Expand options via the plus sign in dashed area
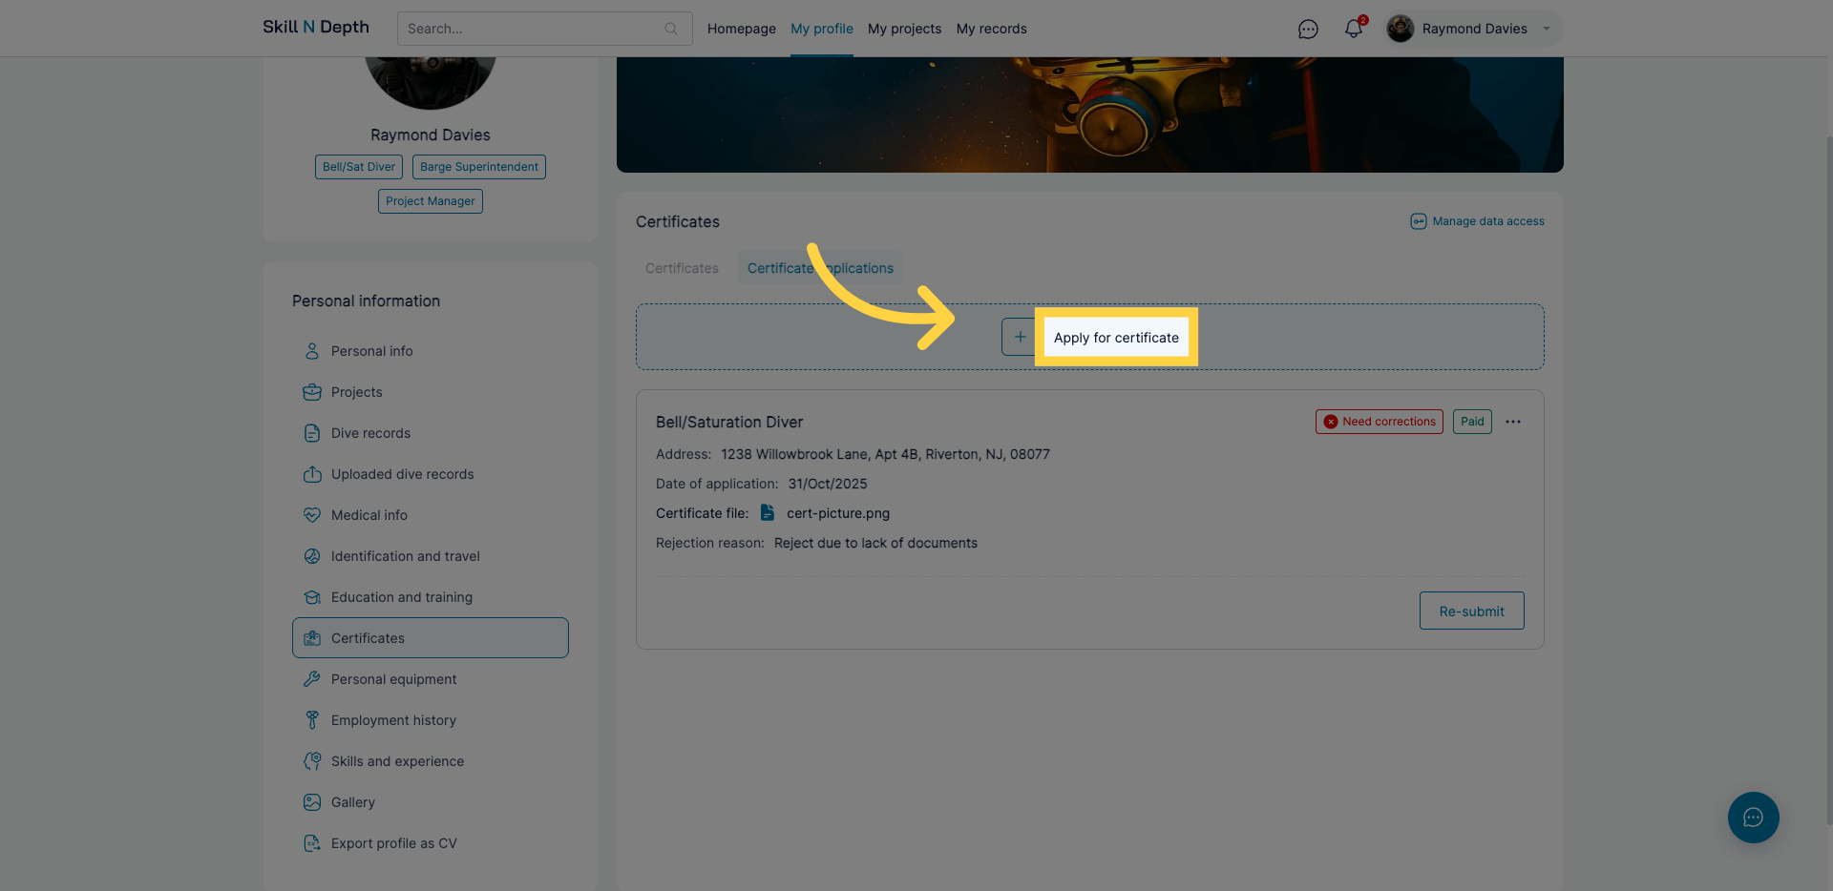Screen dimensions: 1833x891 (x=1020, y=336)
